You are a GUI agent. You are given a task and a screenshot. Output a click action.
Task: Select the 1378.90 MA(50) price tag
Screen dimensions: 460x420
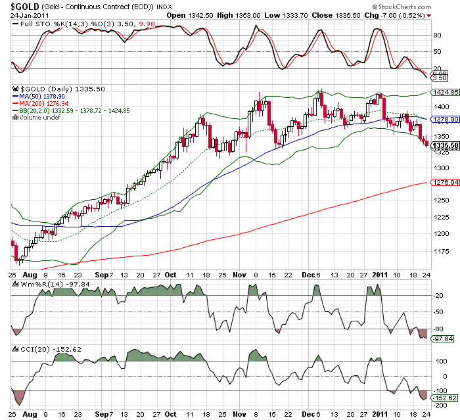click(x=443, y=119)
